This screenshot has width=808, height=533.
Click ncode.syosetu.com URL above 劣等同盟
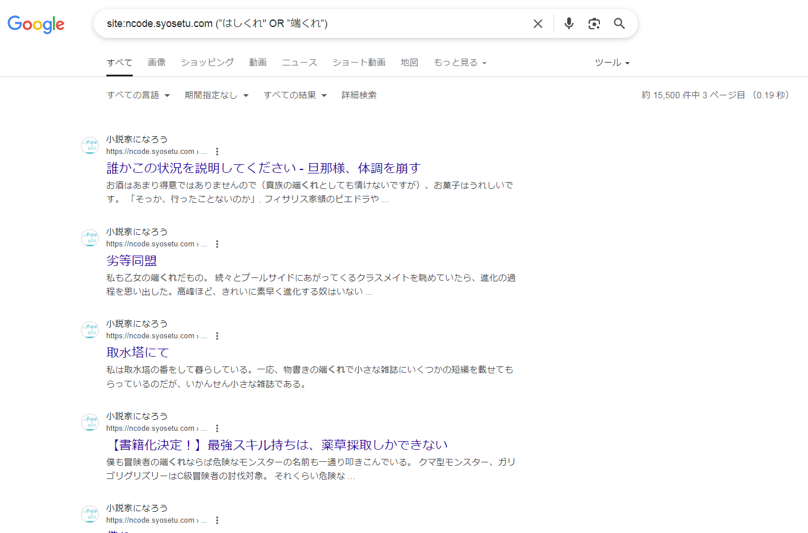[157, 244]
